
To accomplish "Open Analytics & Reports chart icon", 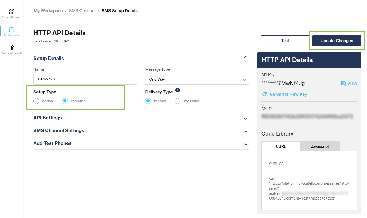I will [12, 48].
